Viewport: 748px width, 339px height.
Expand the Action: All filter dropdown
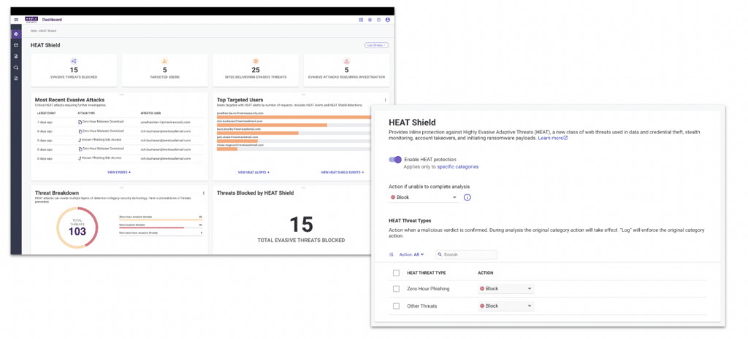pyautogui.click(x=412, y=254)
